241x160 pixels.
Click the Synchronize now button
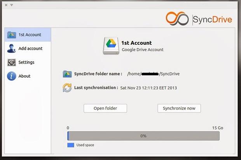tap(179, 108)
